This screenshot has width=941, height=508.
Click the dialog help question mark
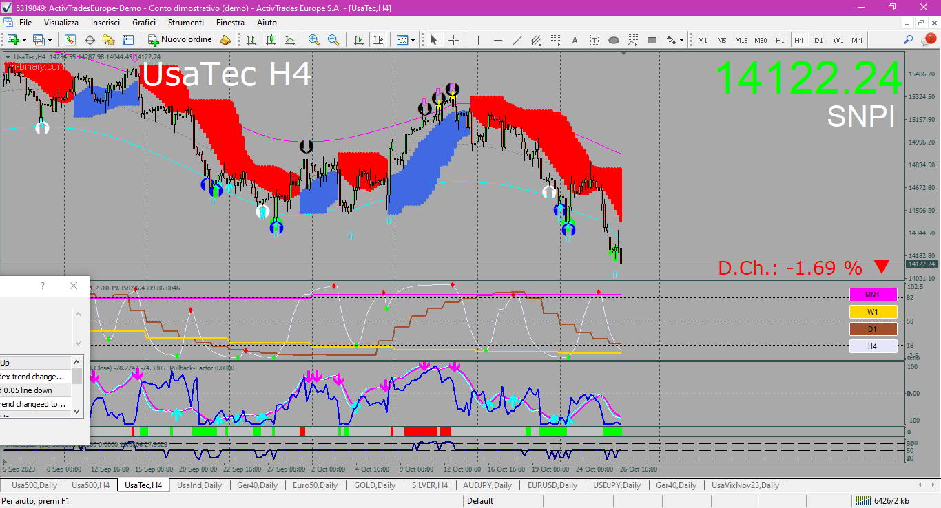point(43,286)
